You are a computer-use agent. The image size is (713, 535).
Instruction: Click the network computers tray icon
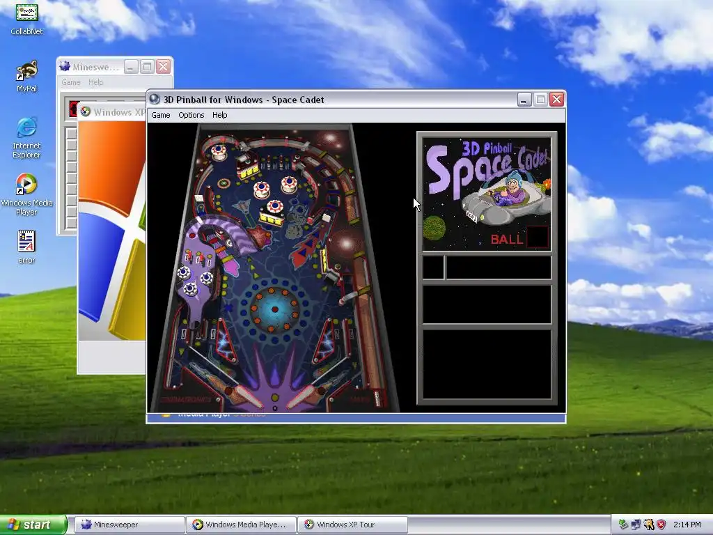(x=636, y=525)
